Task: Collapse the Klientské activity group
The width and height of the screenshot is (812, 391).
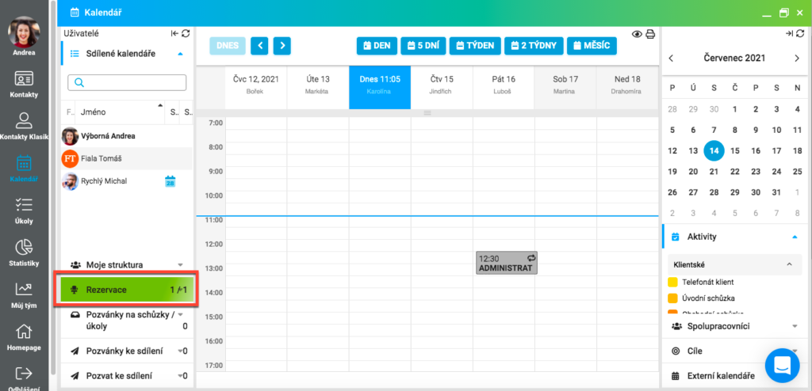Action: 789,264
